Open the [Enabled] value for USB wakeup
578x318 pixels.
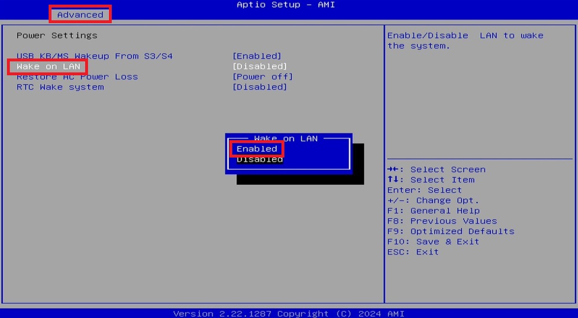click(x=257, y=56)
